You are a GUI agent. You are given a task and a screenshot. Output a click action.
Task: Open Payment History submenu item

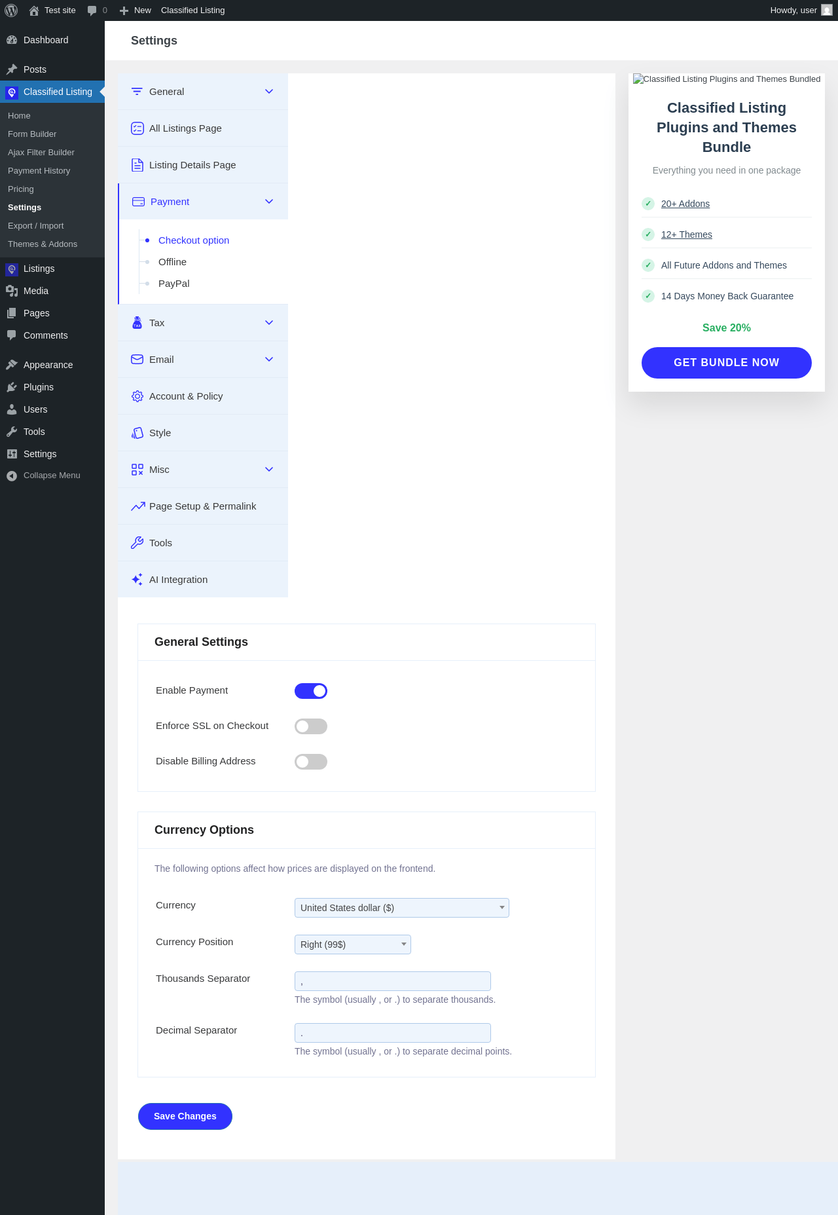(x=39, y=171)
